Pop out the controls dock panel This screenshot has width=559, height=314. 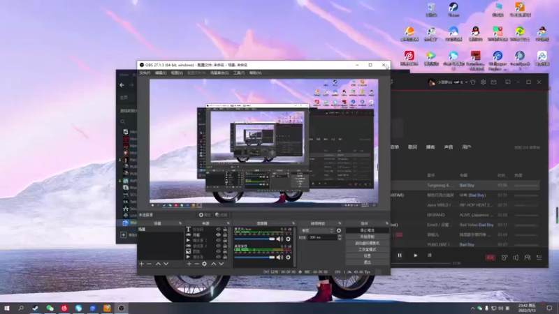tap(387, 223)
